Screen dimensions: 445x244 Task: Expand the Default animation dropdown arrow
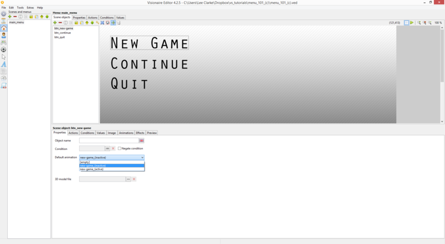142,158
